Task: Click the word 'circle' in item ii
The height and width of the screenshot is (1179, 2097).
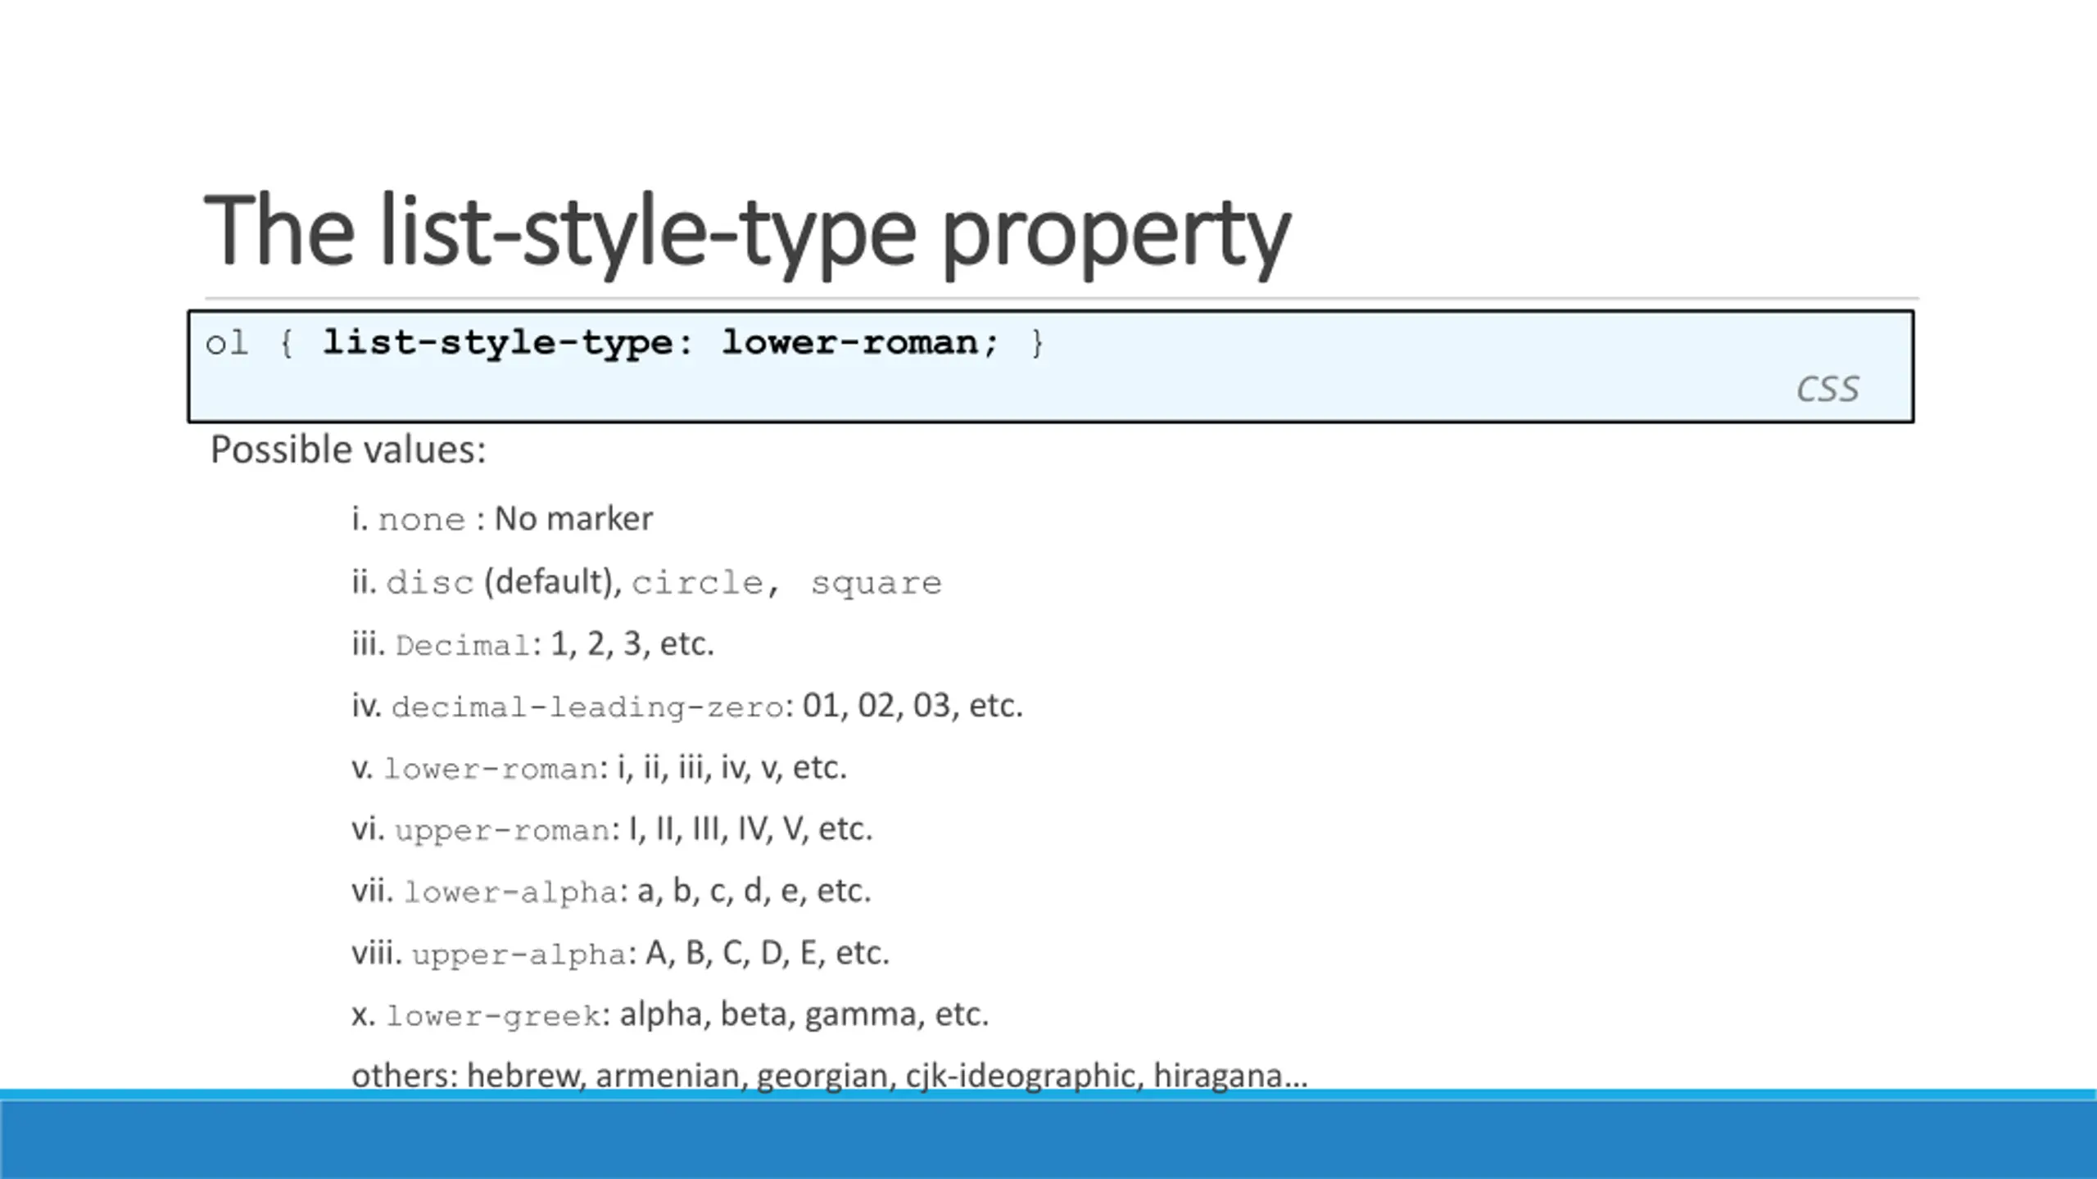Action: (697, 583)
